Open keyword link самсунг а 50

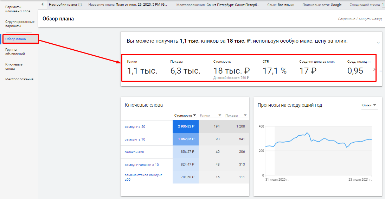135,127
